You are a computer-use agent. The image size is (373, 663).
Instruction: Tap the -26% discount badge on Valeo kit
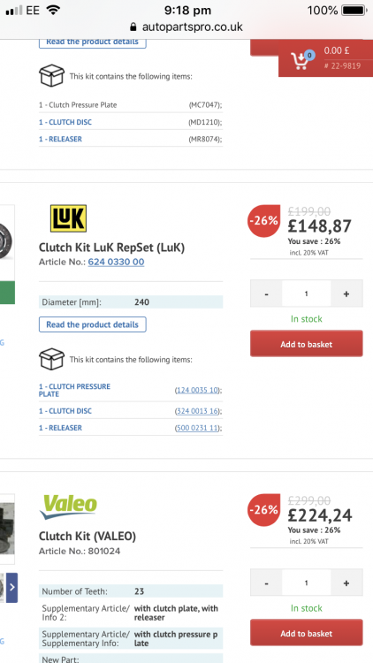[263, 510]
